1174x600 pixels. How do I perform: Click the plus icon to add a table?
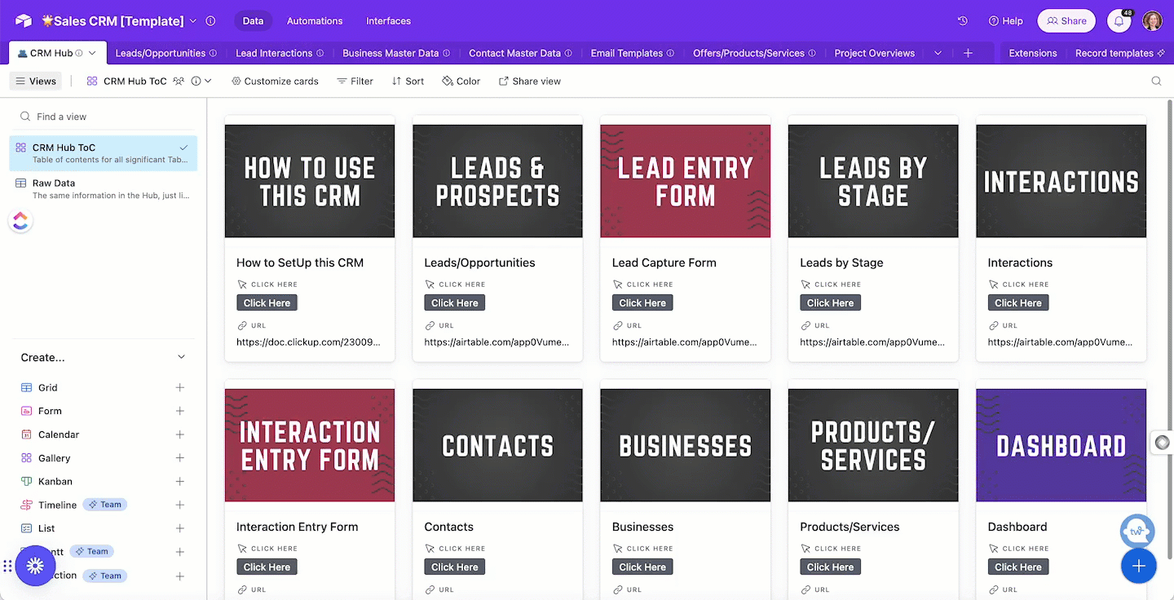click(968, 53)
